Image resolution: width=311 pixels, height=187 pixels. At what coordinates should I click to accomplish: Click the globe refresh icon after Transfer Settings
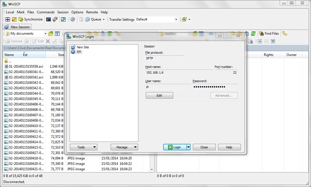click(184, 19)
